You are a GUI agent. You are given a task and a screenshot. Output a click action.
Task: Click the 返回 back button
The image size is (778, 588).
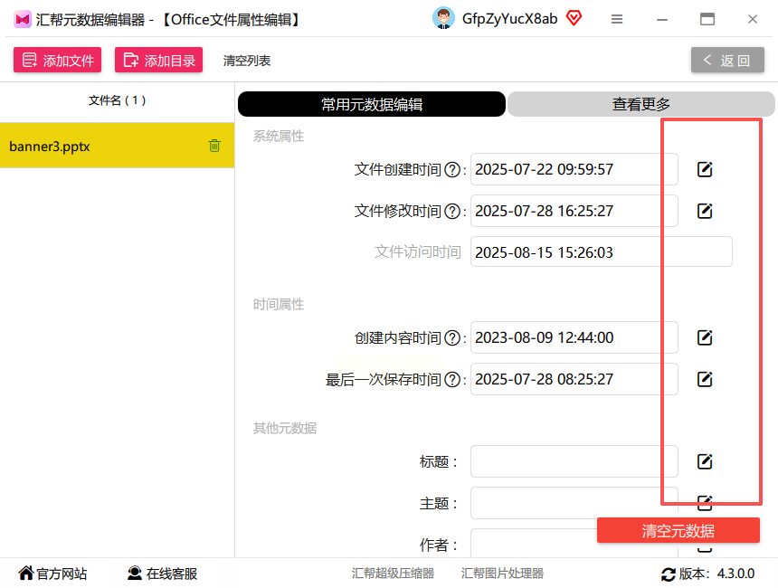(727, 60)
